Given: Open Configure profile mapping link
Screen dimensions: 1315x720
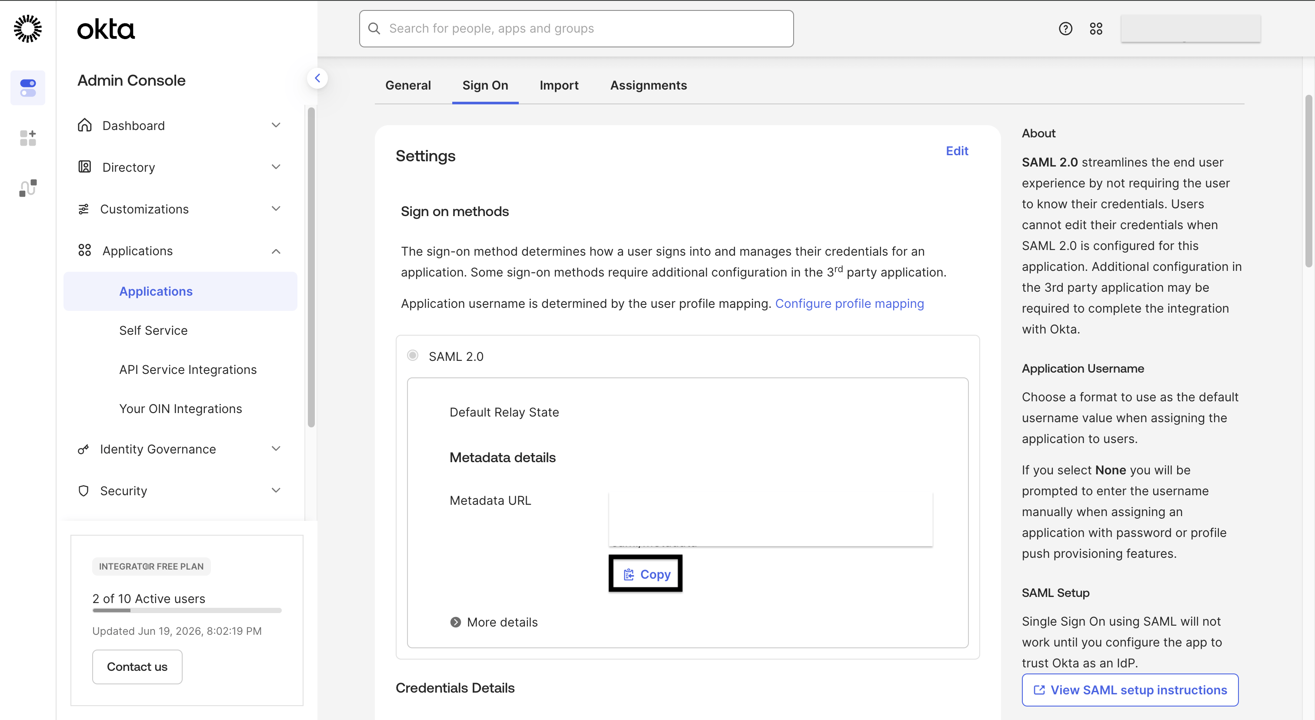Looking at the screenshot, I should [x=849, y=303].
